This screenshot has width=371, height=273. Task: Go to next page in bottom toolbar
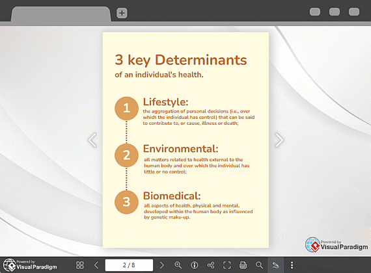coord(162,265)
